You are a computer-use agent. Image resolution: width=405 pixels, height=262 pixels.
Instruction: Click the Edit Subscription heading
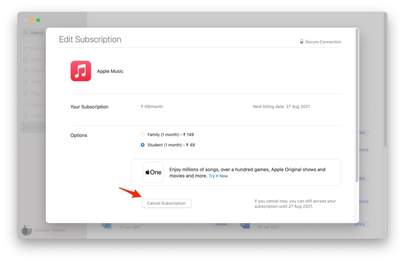click(90, 39)
